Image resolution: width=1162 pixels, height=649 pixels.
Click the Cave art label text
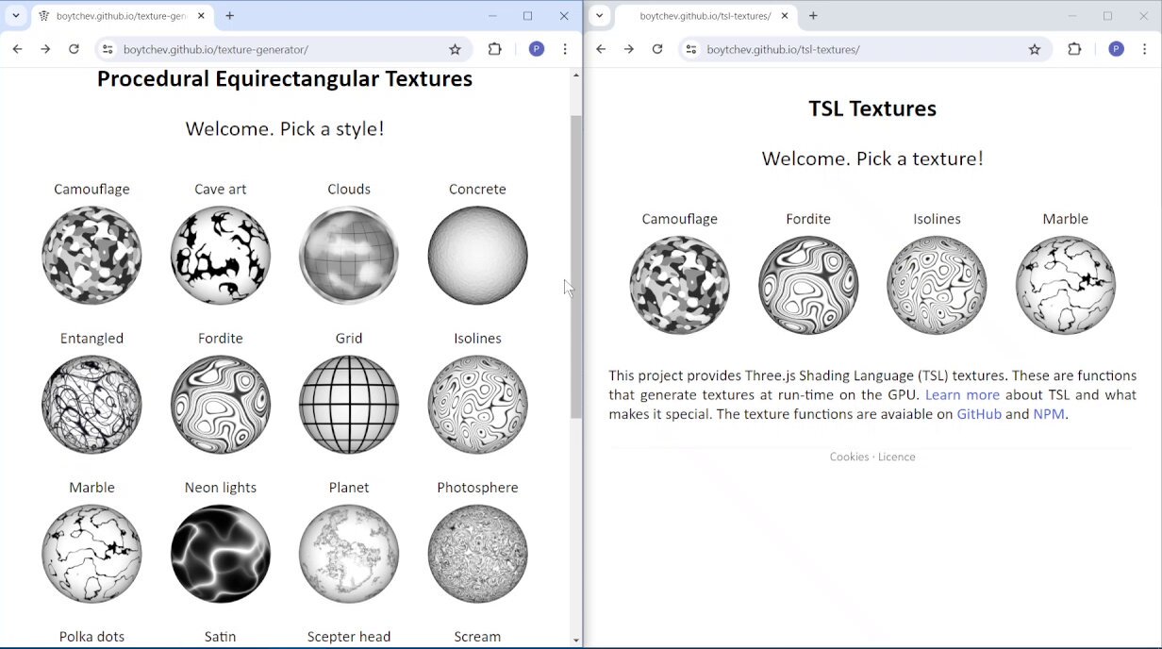(221, 189)
